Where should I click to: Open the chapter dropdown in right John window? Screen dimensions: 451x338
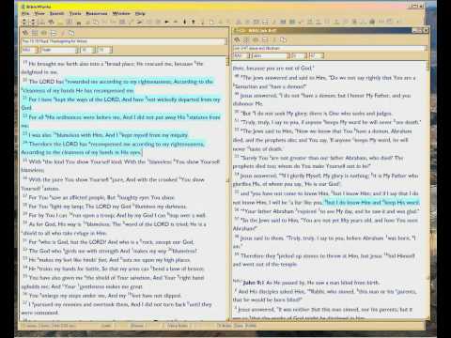(299, 55)
